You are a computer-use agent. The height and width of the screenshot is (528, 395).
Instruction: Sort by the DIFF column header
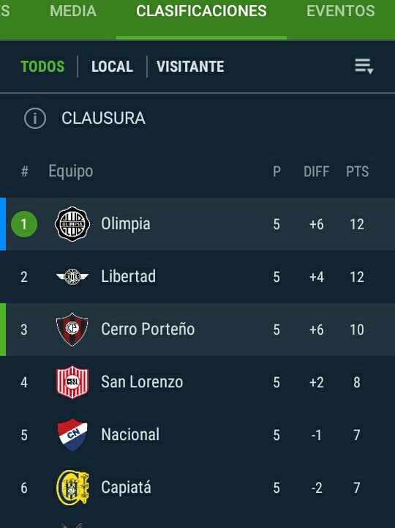pyautogui.click(x=316, y=171)
